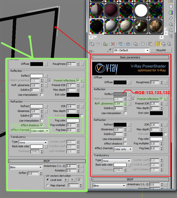Open the Material ID Channel flyout
The image size is (177, 198).
pos(143,44)
